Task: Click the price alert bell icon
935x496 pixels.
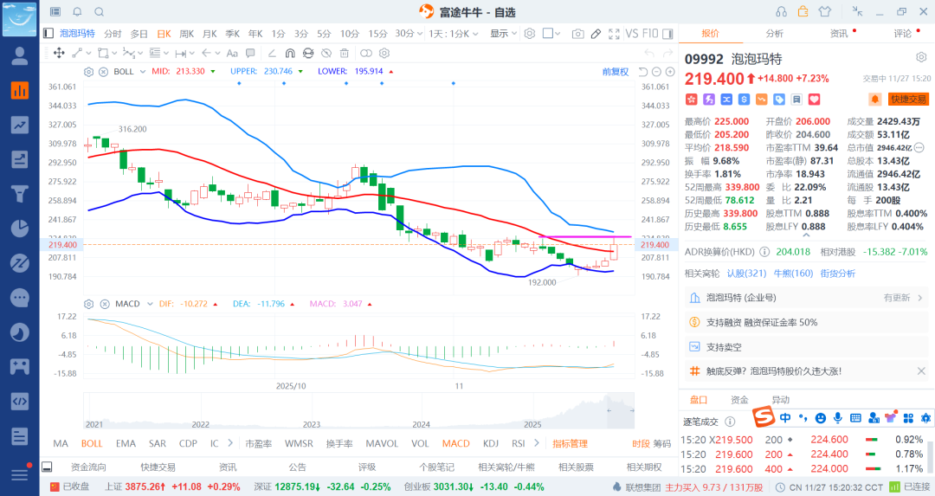Action: pos(874,100)
